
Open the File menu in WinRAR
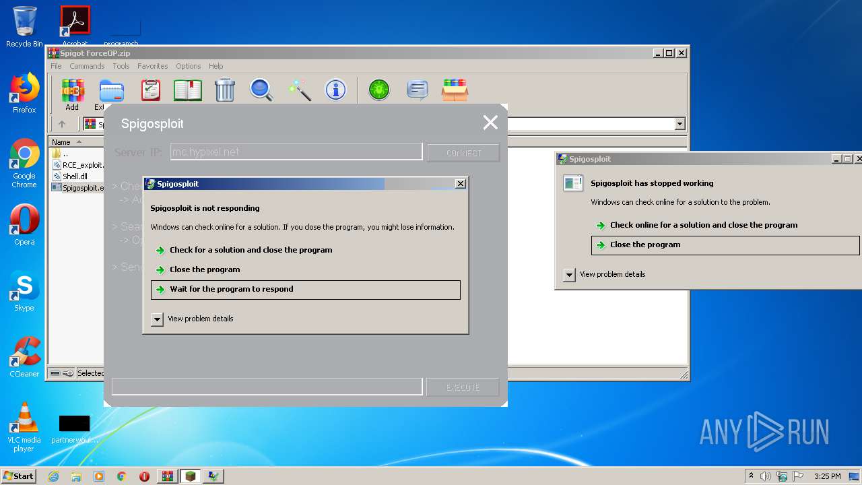[56, 66]
